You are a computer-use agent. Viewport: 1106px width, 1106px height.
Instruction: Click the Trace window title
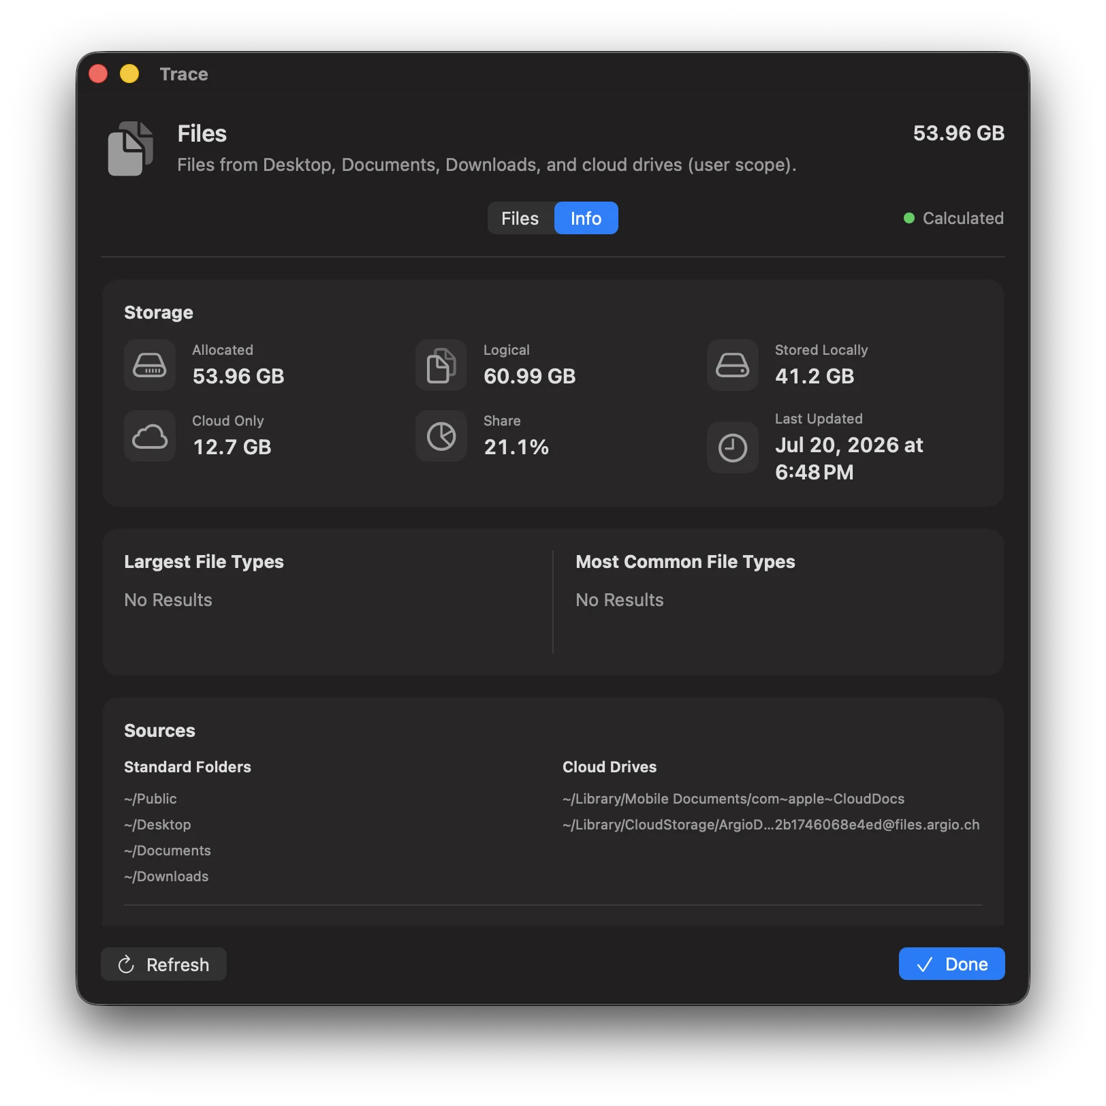point(184,74)
